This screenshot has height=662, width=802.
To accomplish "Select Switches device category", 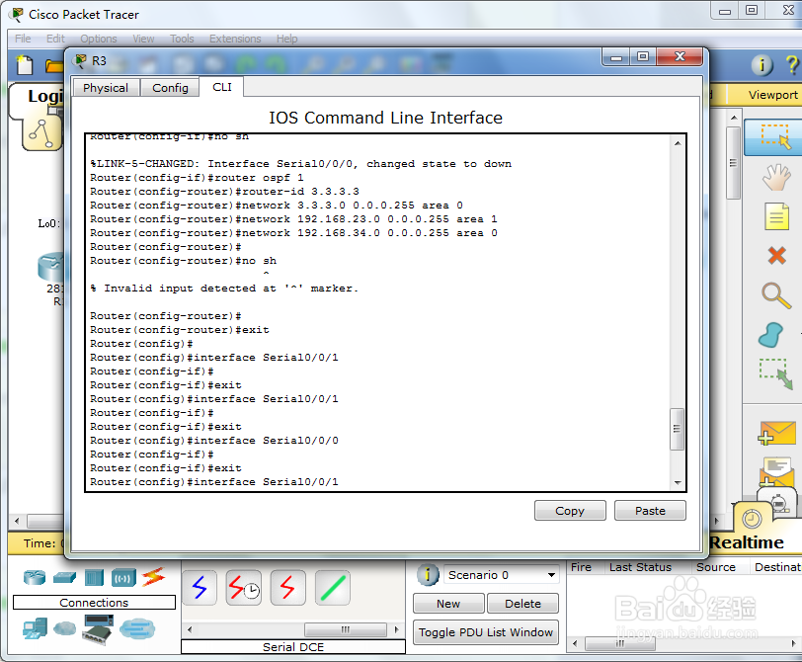I will click(64, 578).
